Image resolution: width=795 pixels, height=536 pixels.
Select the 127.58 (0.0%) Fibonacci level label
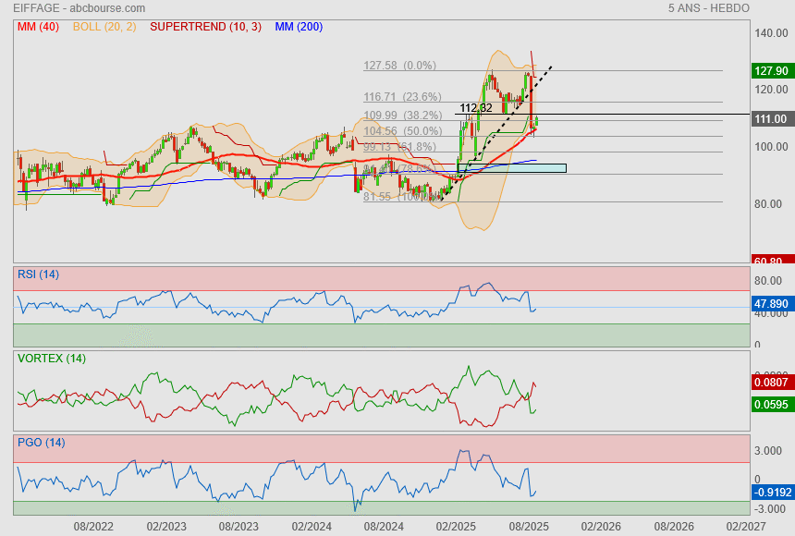pyautogui.click(x=399, y=66)
